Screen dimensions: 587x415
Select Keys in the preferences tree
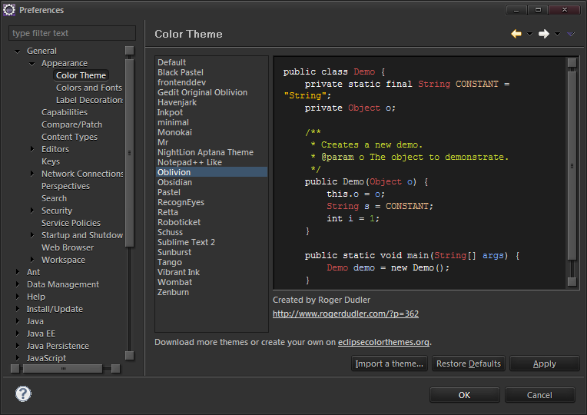pos(51,161)
